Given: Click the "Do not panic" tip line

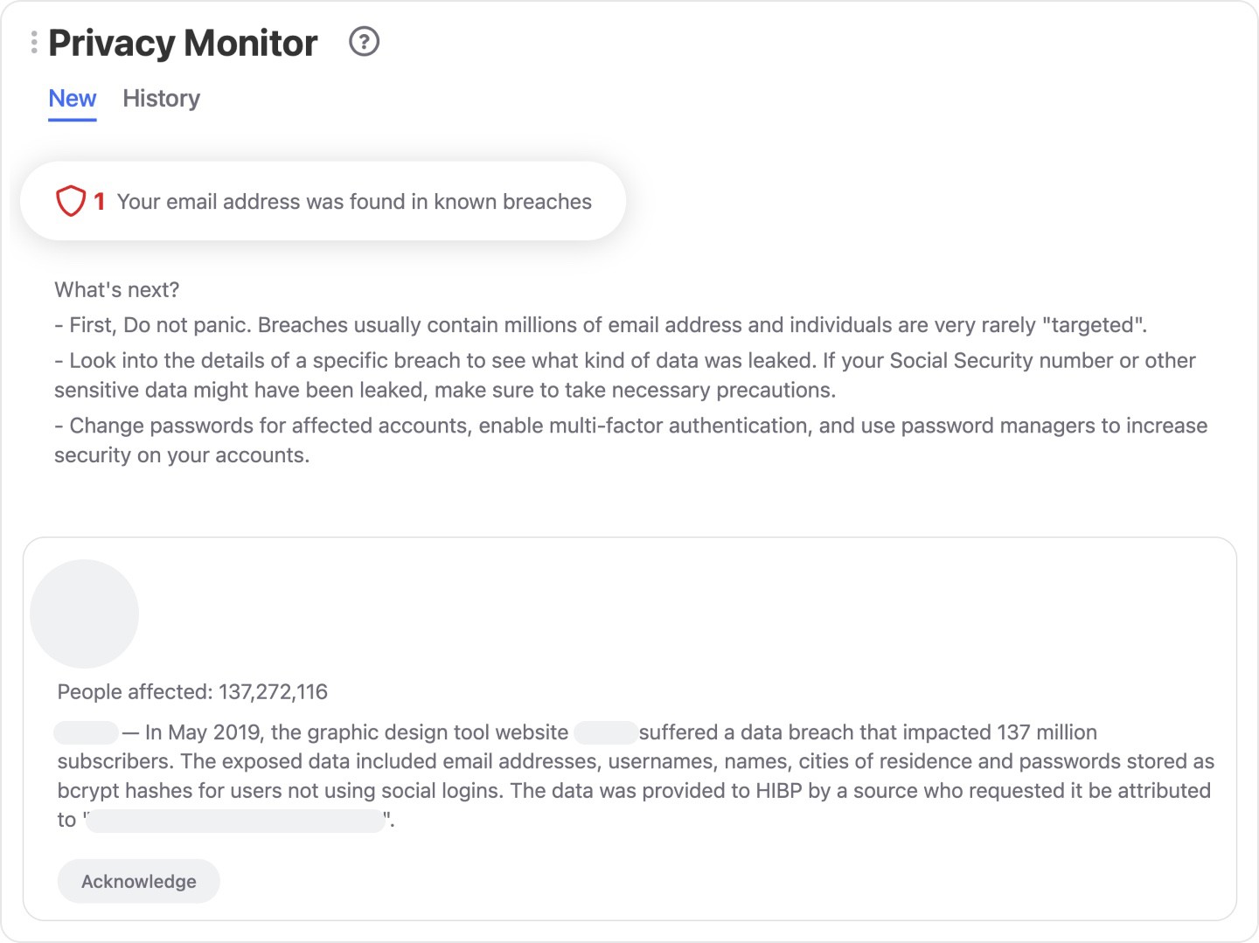Looking at the screenshot, I should click(x=600, y=325).
